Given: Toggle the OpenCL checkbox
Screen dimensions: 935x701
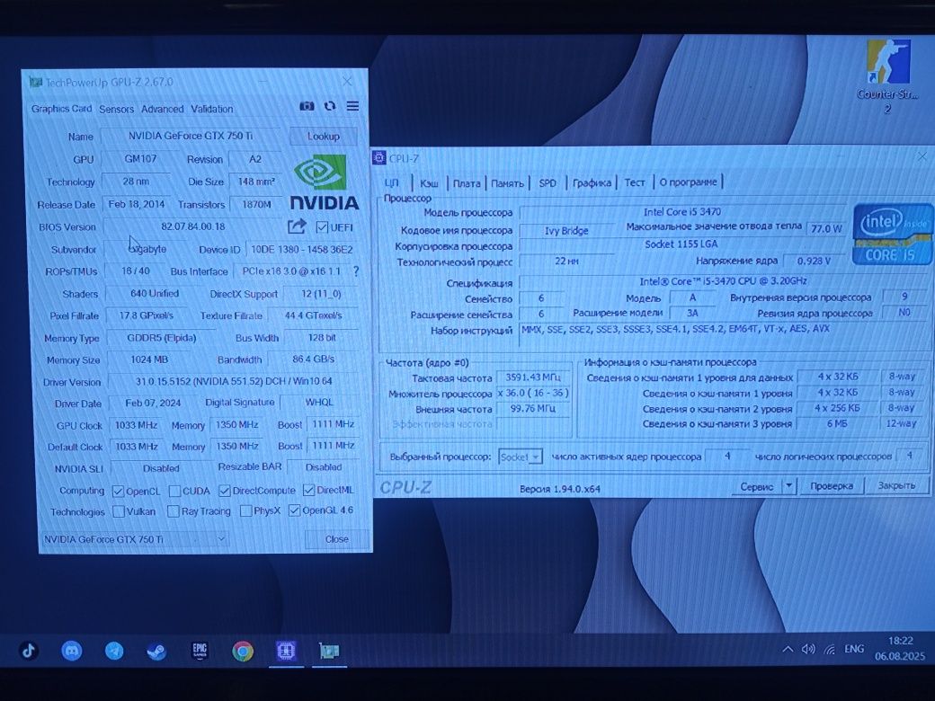Looking at the screenshot, I should pyautogui.click(x=118, y=492).
